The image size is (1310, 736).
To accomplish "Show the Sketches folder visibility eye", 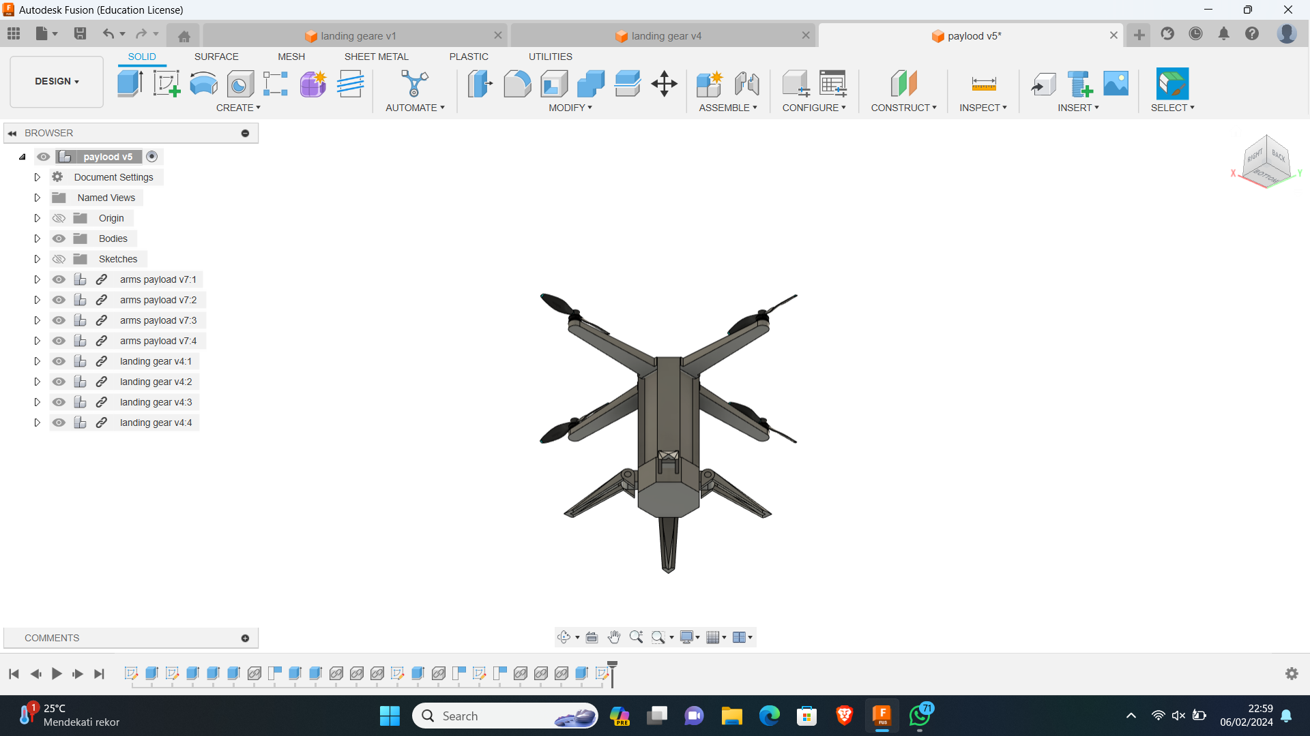I will pos(59,259).
